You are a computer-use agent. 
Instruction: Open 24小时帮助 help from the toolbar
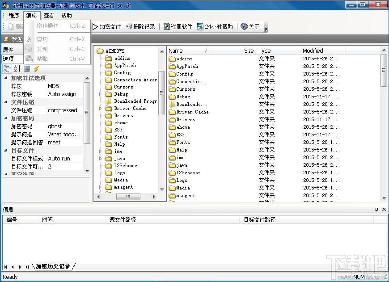tap(215, 27)
